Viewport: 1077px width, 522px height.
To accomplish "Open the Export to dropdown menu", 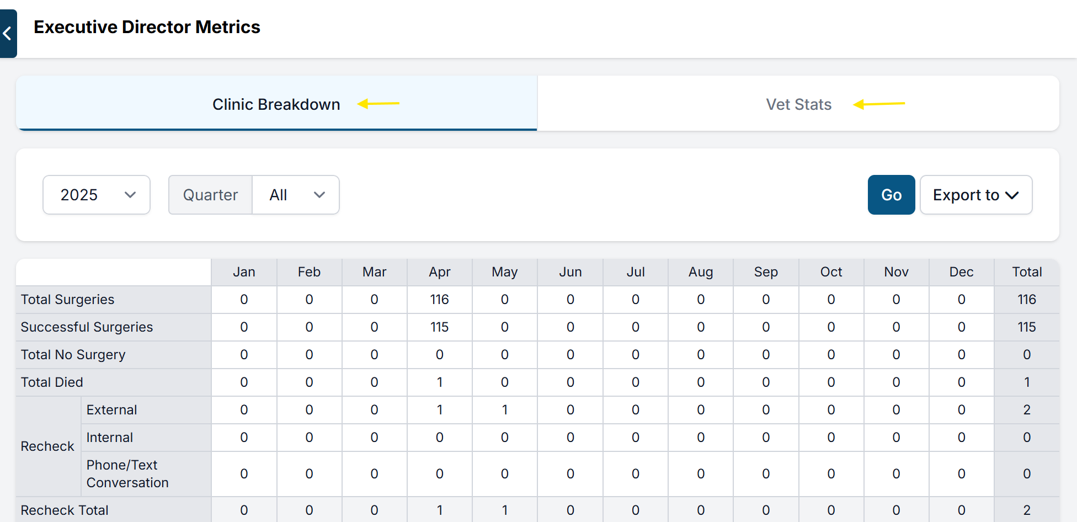I will click(975, 195).
